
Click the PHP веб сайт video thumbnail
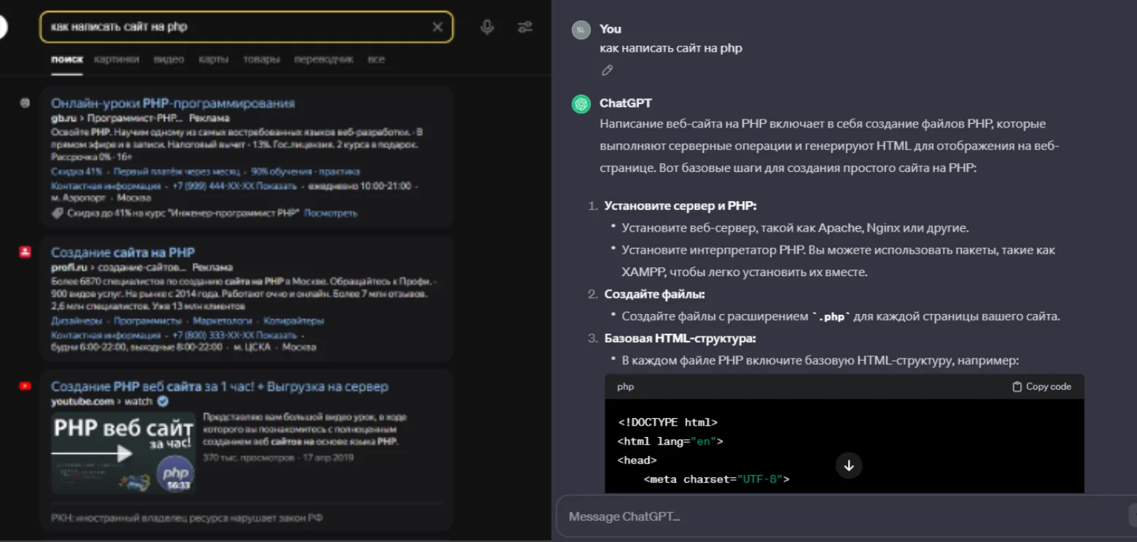123,452
